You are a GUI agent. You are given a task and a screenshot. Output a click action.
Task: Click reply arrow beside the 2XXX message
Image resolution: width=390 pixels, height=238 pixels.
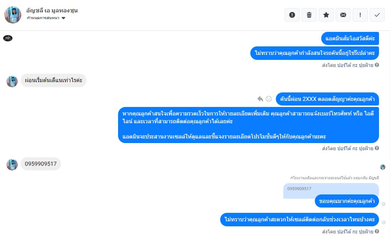click(x=260, y=99)
